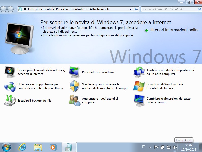Click the Ulteriori informazioni online link

(x=174, y=30)
